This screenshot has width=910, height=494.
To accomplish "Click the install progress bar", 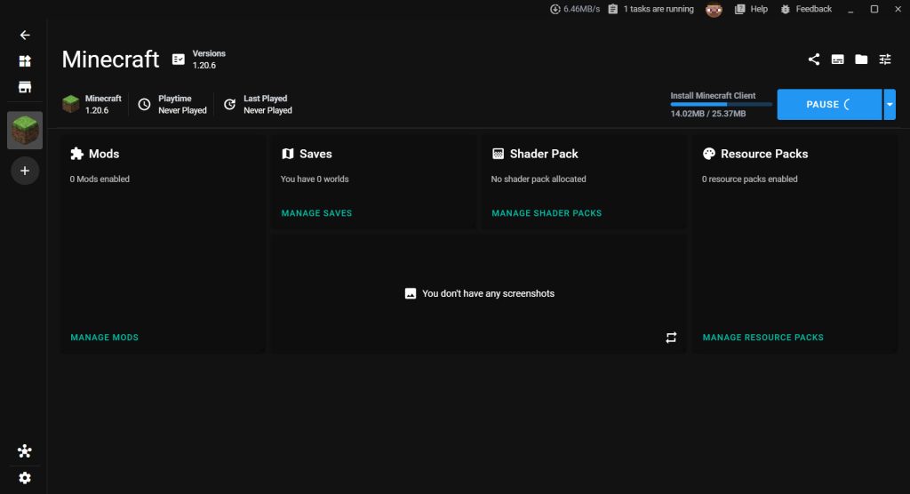I will pyautogui.click(x=721, y=105).
